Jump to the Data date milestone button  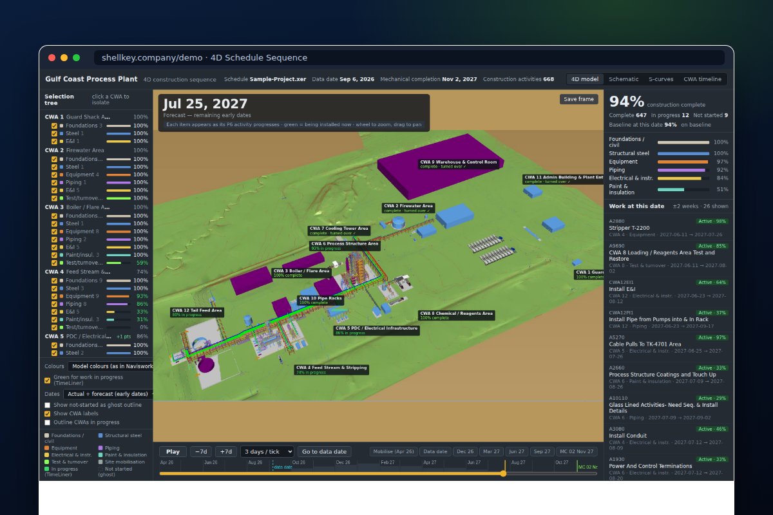[x=435, y=451]
